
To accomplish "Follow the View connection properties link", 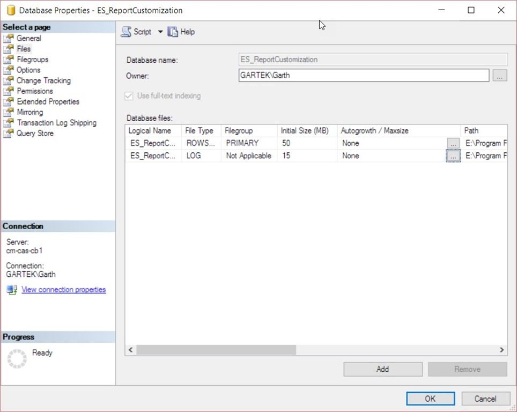I will (x=63, y=289).
